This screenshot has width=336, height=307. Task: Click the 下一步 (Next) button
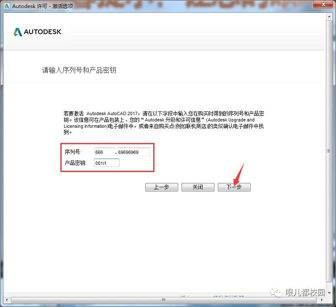(x=234, y=187)
